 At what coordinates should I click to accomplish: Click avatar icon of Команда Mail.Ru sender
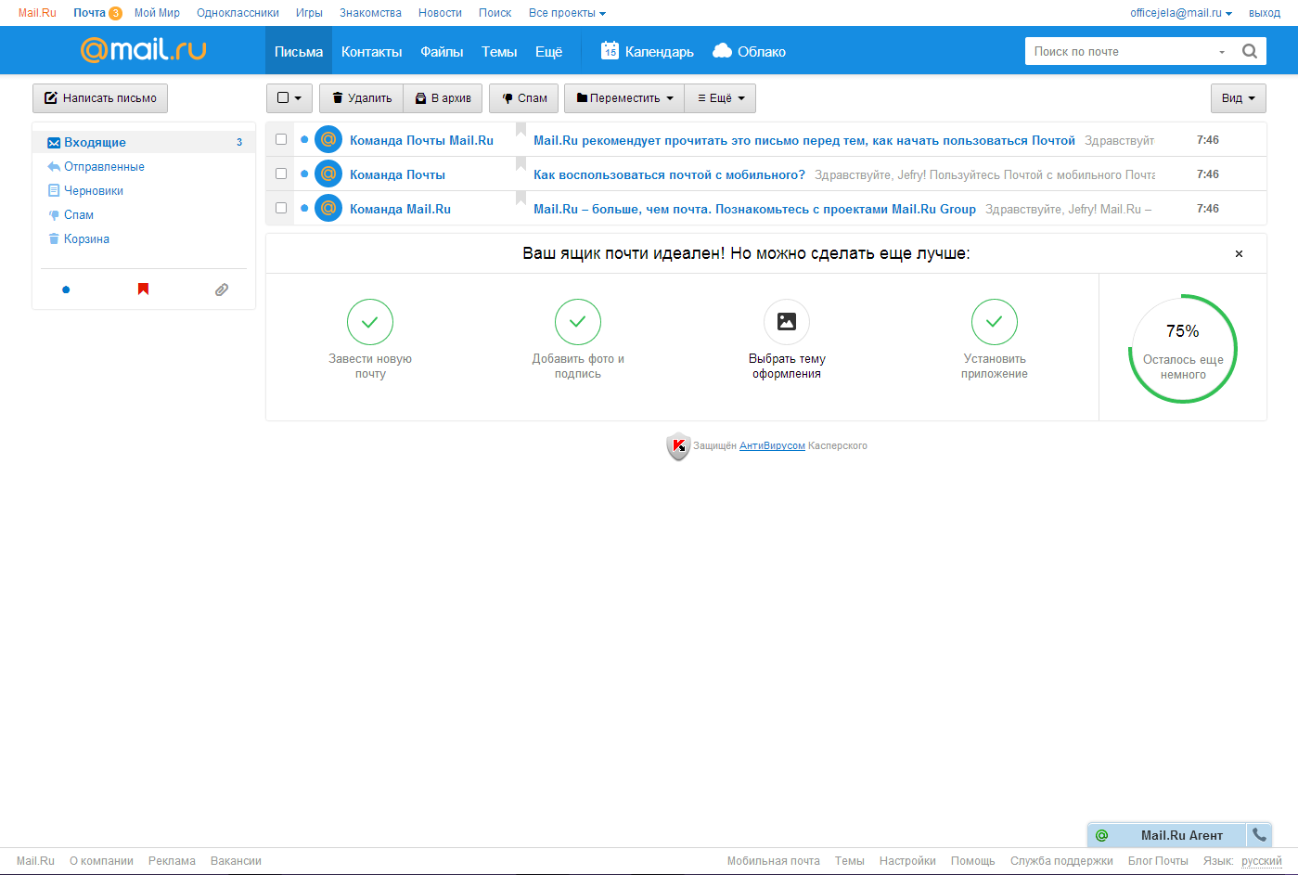tap(328, 209)
